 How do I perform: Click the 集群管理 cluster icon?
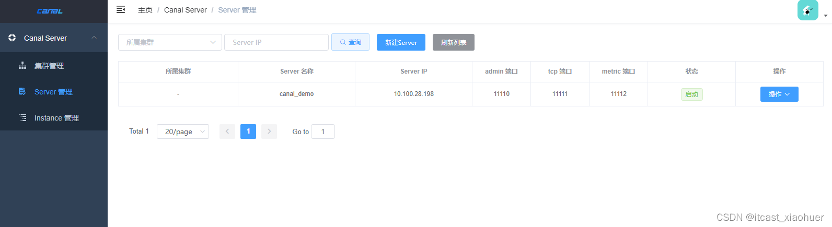(x=22, y=65)
